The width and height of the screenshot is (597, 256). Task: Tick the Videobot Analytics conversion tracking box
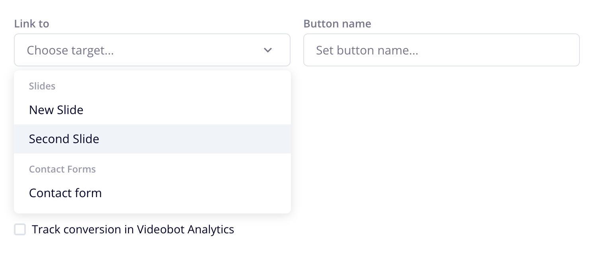point(20,229)
